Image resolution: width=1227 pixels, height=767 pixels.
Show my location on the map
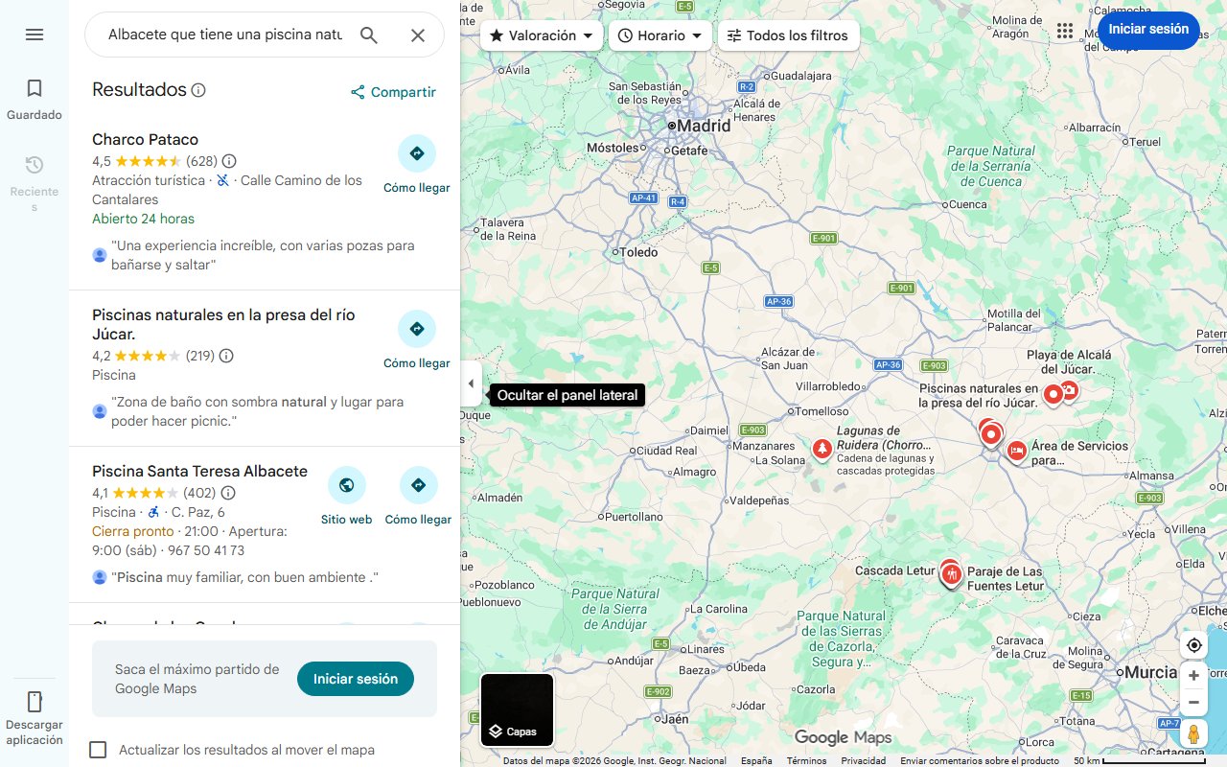1193,645
